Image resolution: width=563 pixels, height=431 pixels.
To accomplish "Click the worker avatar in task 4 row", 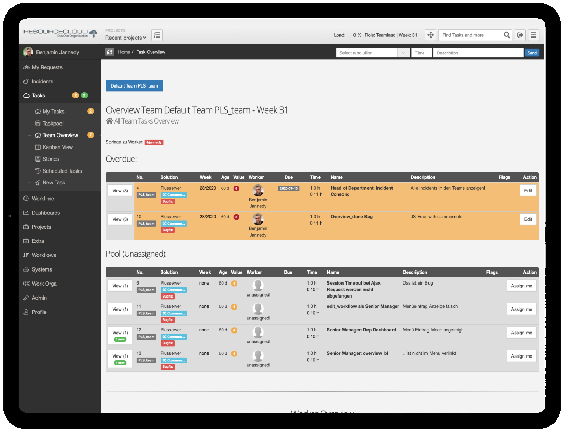I will [258, 190].
